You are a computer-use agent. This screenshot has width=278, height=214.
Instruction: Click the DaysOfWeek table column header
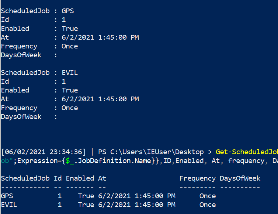240,178
